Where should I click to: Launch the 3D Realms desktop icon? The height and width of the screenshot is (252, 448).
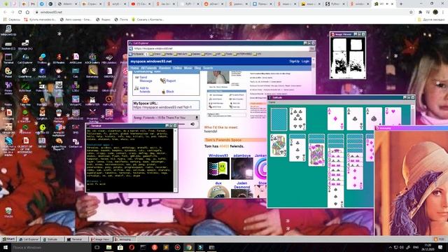(59, 59)
